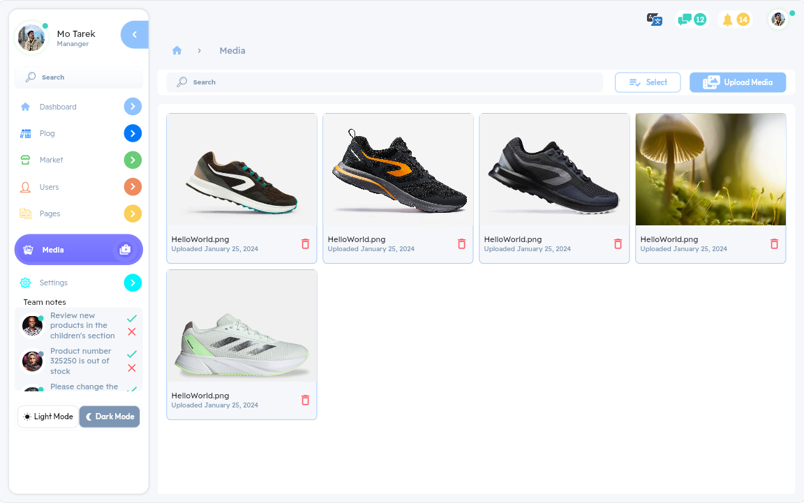Delete the mushroom image

point(774,243)
